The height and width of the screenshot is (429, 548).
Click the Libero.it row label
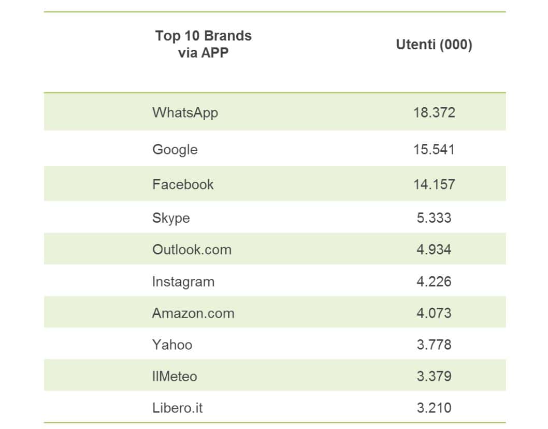point(177,408)
